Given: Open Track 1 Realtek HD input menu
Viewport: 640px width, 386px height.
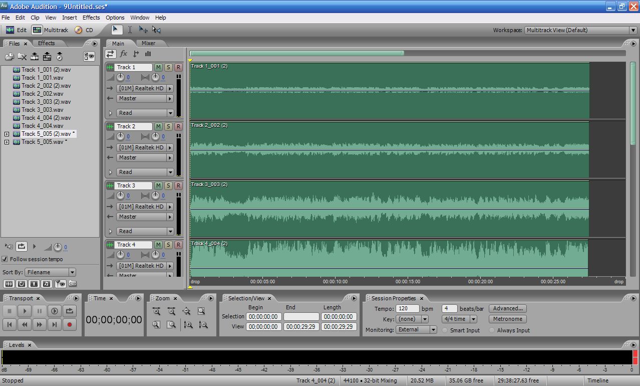Looking at the screenshot, I should click(x=145, y=88).
